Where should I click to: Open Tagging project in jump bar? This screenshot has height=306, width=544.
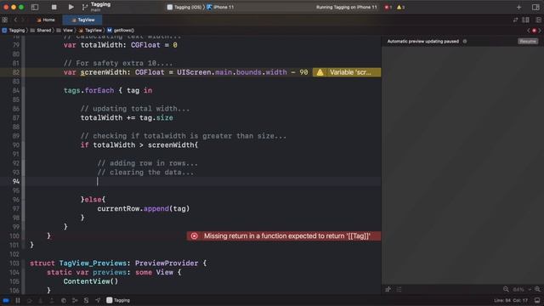click(x=14, y=31)
